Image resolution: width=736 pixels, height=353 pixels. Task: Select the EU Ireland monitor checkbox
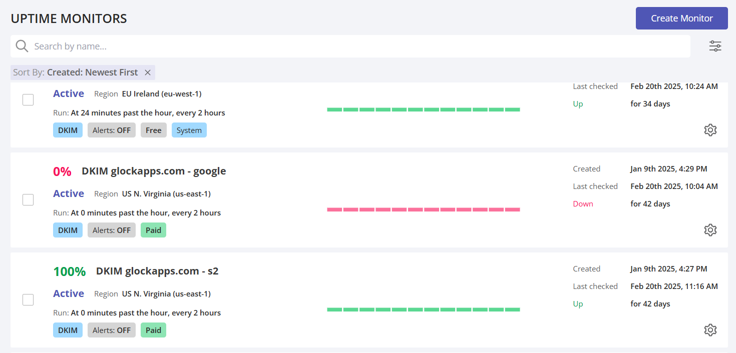click(28, 100)
